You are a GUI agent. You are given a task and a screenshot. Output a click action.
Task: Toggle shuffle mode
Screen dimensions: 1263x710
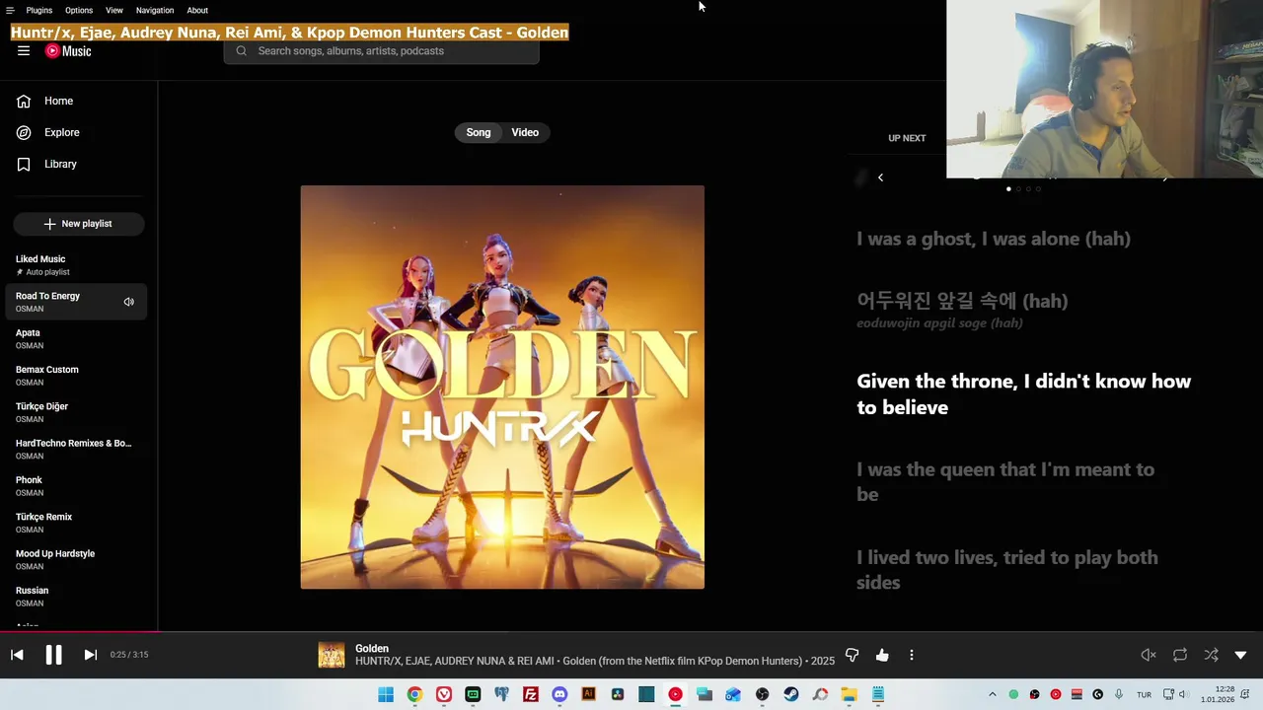pos(1211,655)
